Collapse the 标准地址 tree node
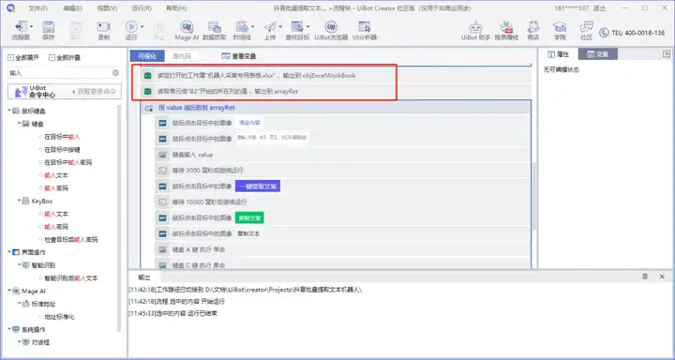The height and width of the screenshot is (360, 675). 19,304
